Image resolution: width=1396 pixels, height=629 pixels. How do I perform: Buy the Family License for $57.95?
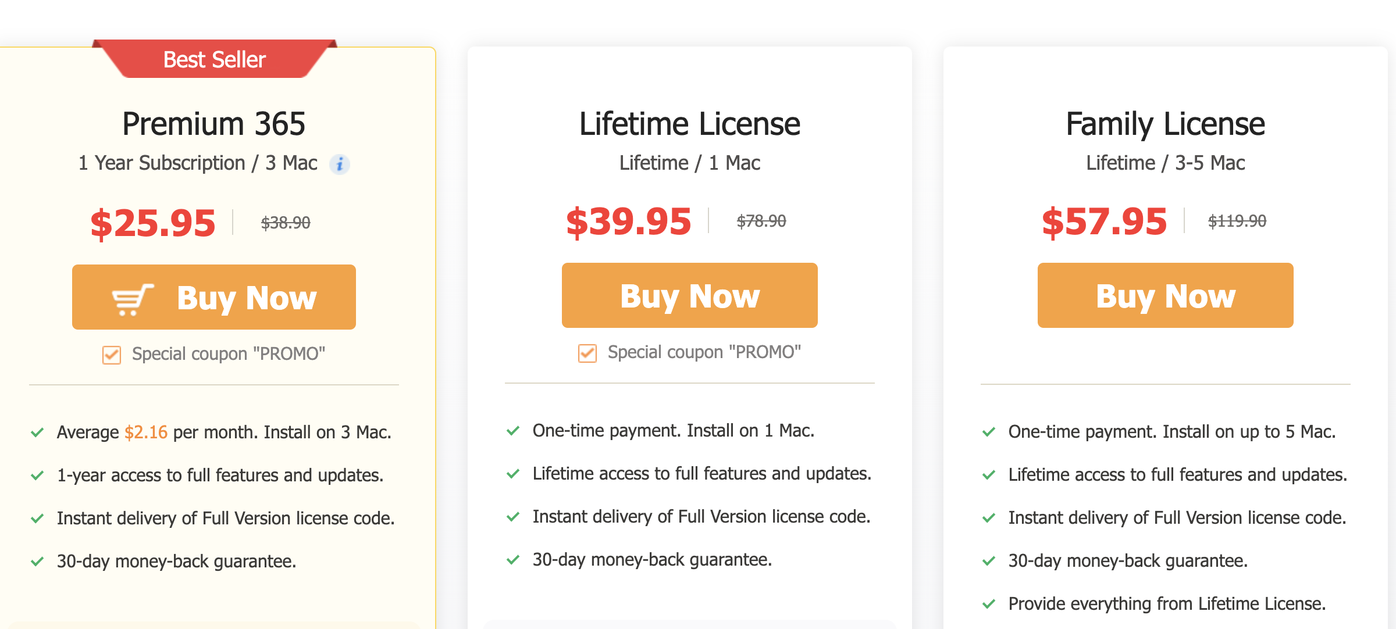[1166, 295]
